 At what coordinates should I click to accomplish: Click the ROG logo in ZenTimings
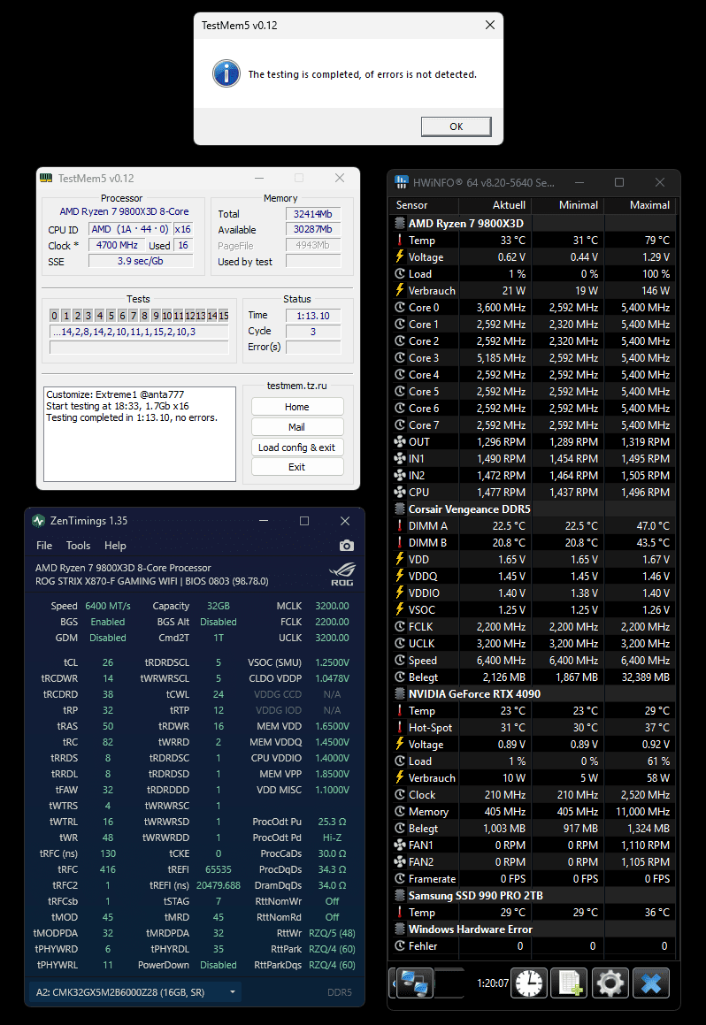tap(341, 574)
